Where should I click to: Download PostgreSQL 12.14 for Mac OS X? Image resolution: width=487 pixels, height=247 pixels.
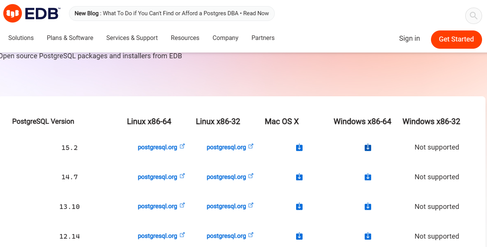(300, 236)
